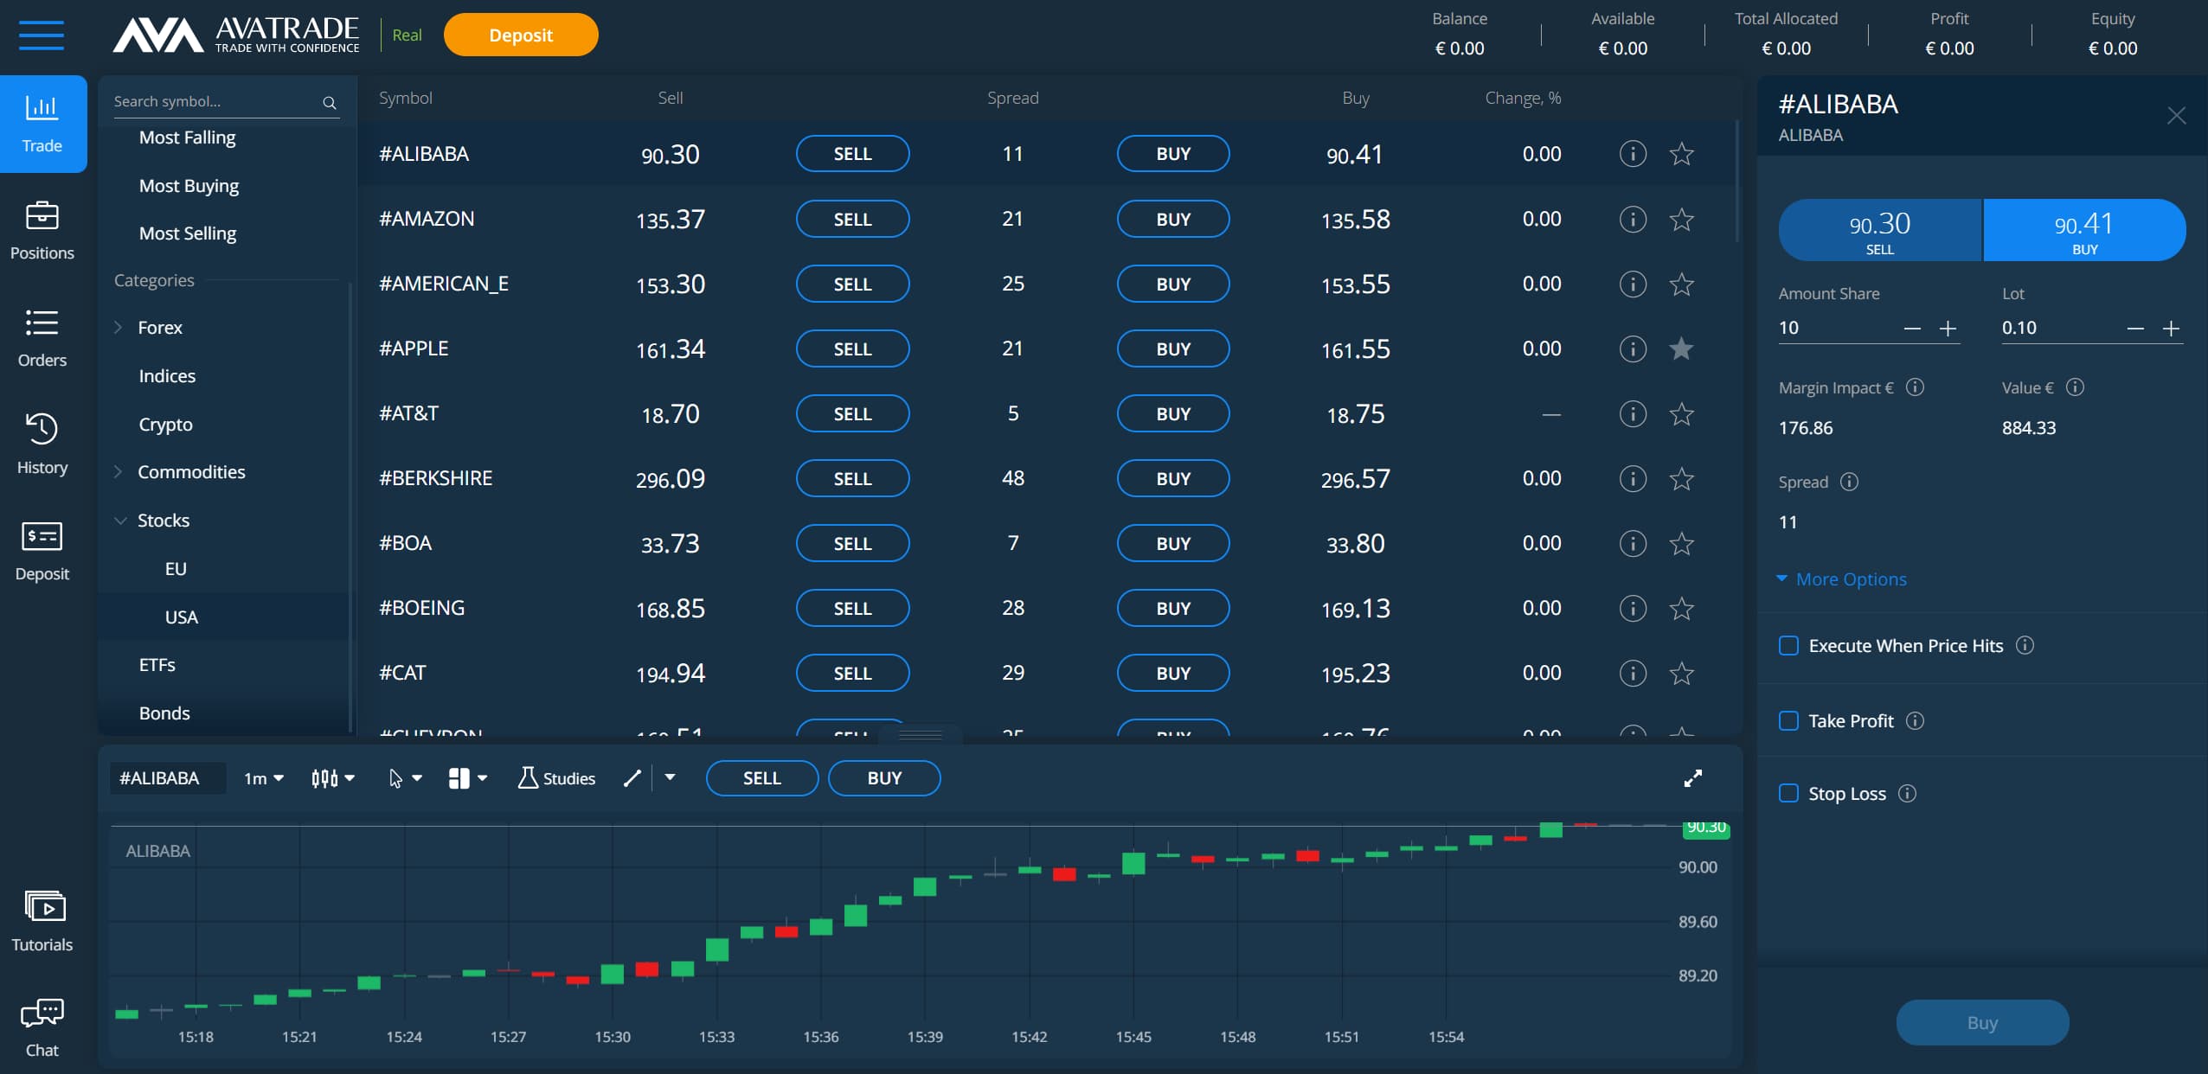Screen dimensions: 2208x1074
Task: Open the Studies flask tool
Action: click(556, 778)
